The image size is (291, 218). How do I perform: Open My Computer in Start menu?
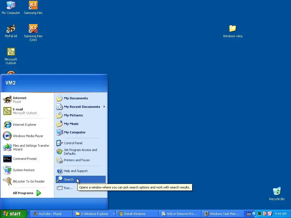(x=81, y=132)
